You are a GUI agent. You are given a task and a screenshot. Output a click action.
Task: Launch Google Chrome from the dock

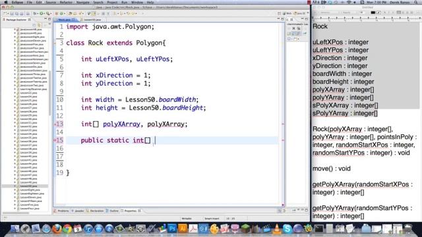coord(67,228)
